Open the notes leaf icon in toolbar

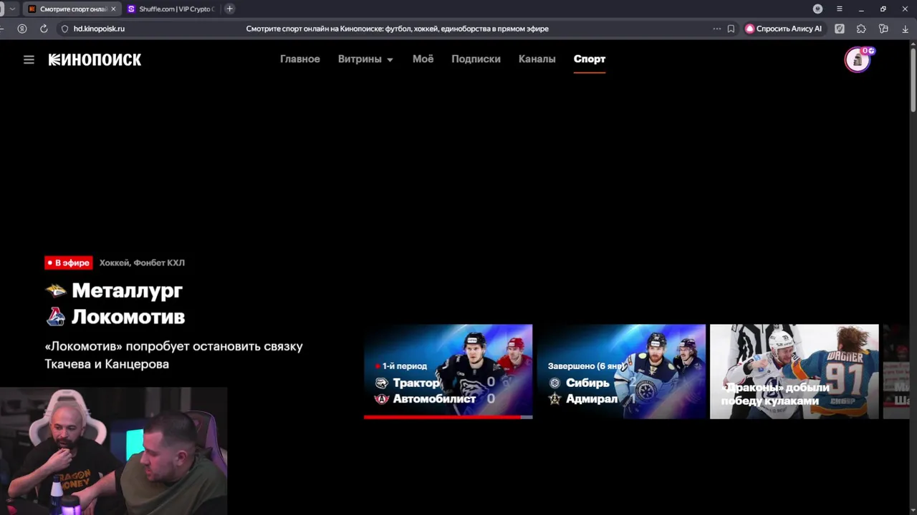(x=840, y=29)
